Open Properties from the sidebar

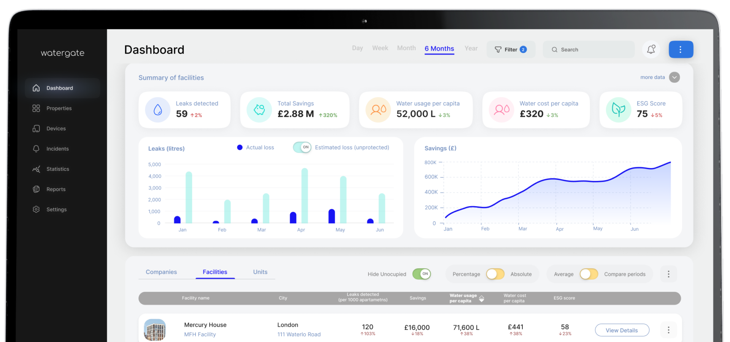click(52, 108)
